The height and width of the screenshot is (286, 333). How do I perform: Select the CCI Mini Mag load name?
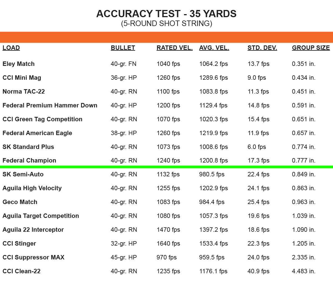(22, 78)
